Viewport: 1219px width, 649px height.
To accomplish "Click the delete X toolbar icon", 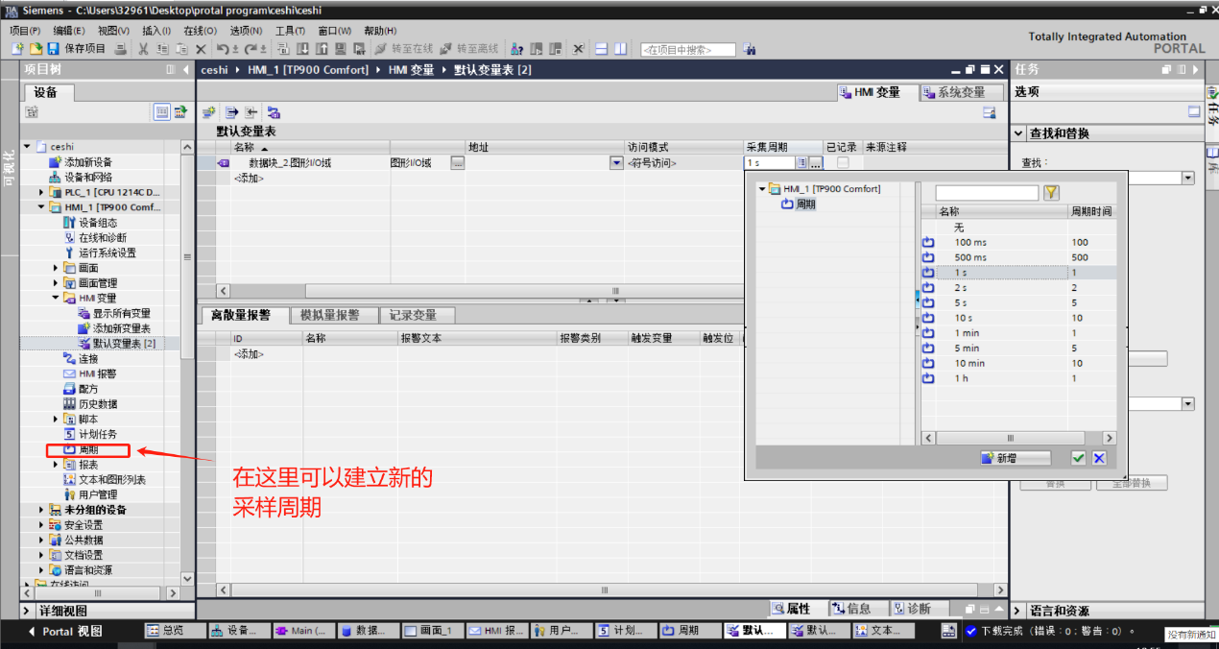I will (x=201, y=49).
